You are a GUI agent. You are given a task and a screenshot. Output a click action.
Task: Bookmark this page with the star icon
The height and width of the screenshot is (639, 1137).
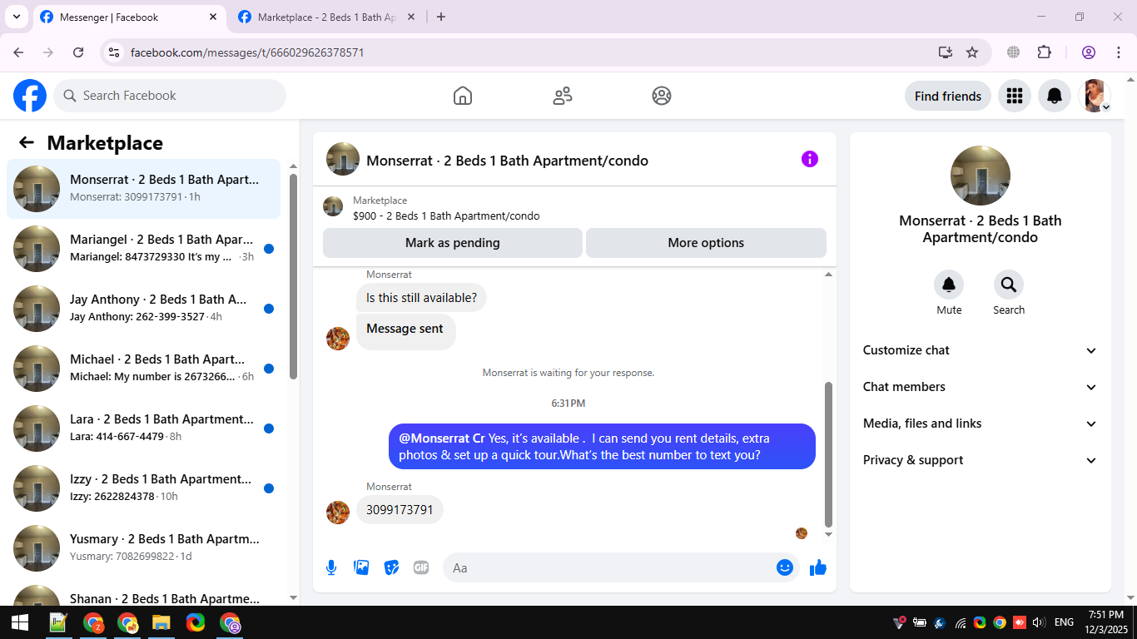[972, 52]
